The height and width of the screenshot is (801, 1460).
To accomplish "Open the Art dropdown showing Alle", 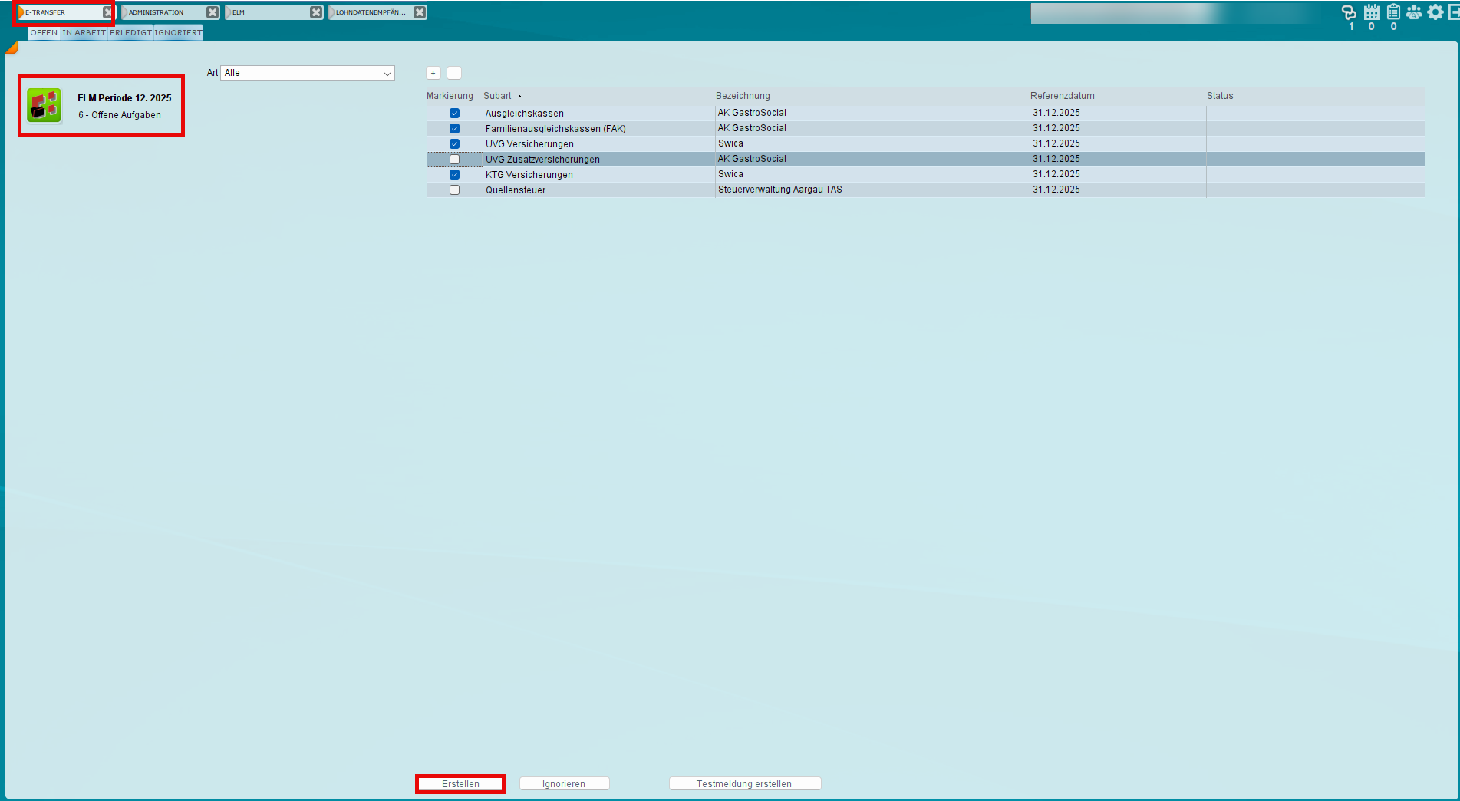I will [308, 73].
